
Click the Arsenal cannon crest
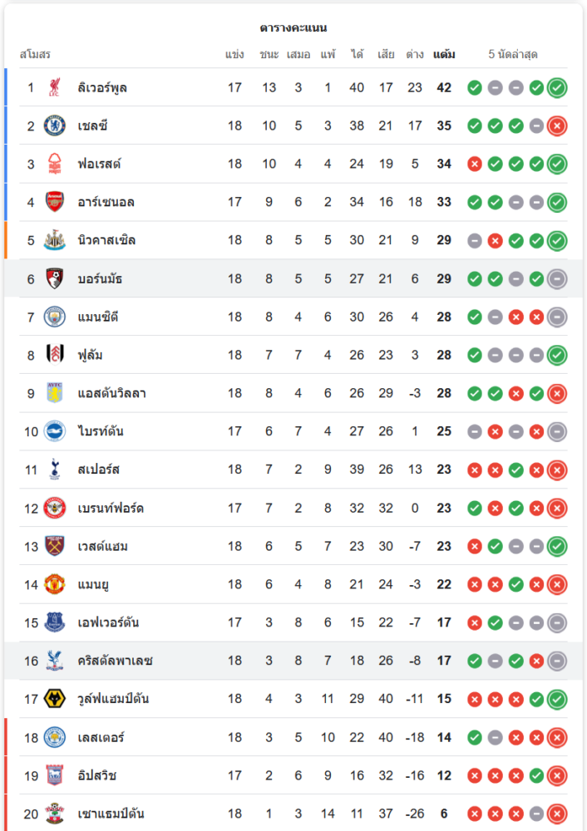[x=55, y=202]
